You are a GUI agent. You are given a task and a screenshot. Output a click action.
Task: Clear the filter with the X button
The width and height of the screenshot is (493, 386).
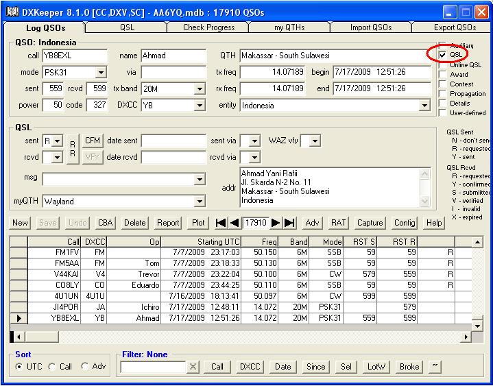point(193,367)
